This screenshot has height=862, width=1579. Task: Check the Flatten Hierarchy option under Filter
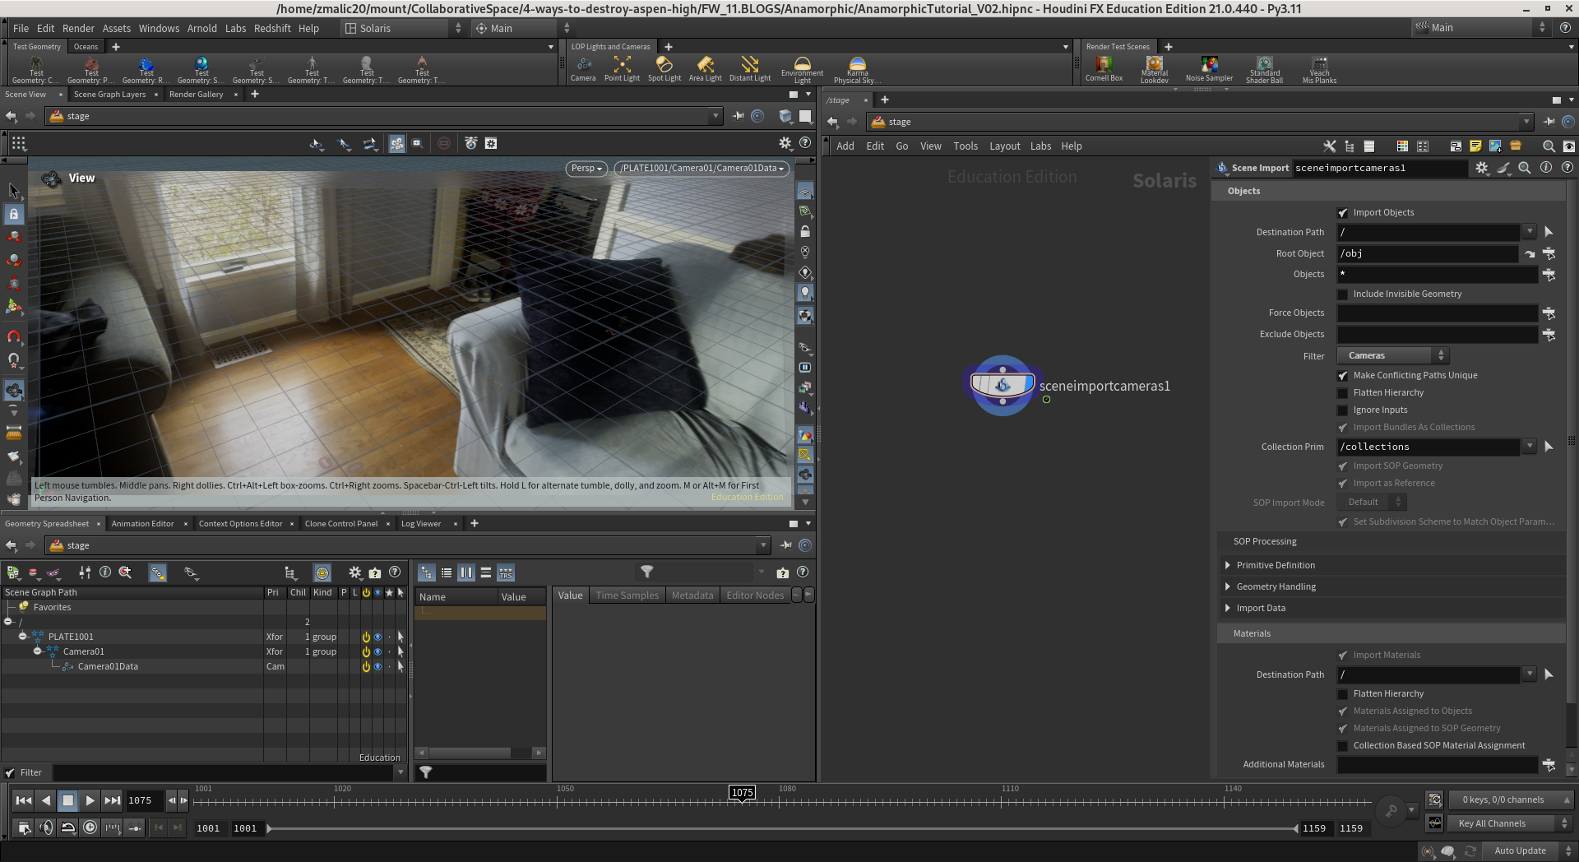point(1343,393)
